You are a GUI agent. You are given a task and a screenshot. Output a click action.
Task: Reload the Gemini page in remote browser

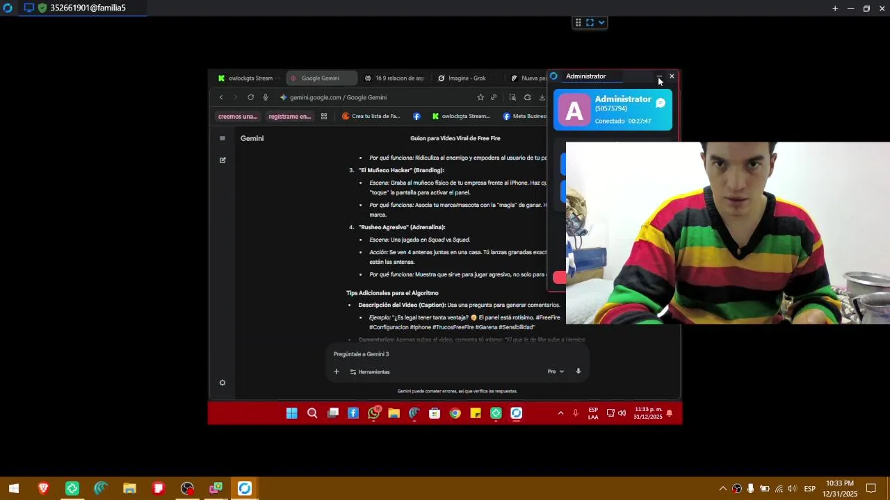coord(250,97)
